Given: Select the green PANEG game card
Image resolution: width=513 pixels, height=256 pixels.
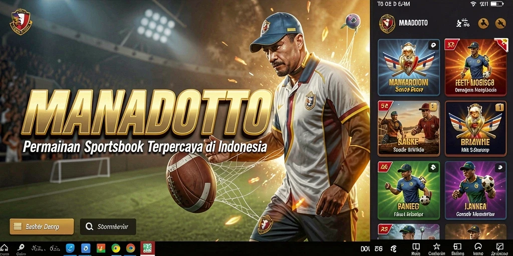Looking at the screenshot, I should [409, 190].
